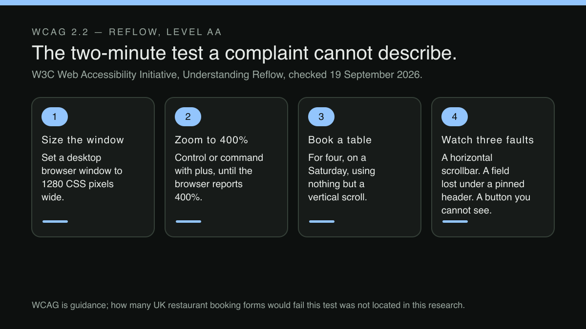Image resolution: width=586 pixels, height=329 pixels.
Task: Click the light blue top accent bar
Action: (x=293, y=2)
